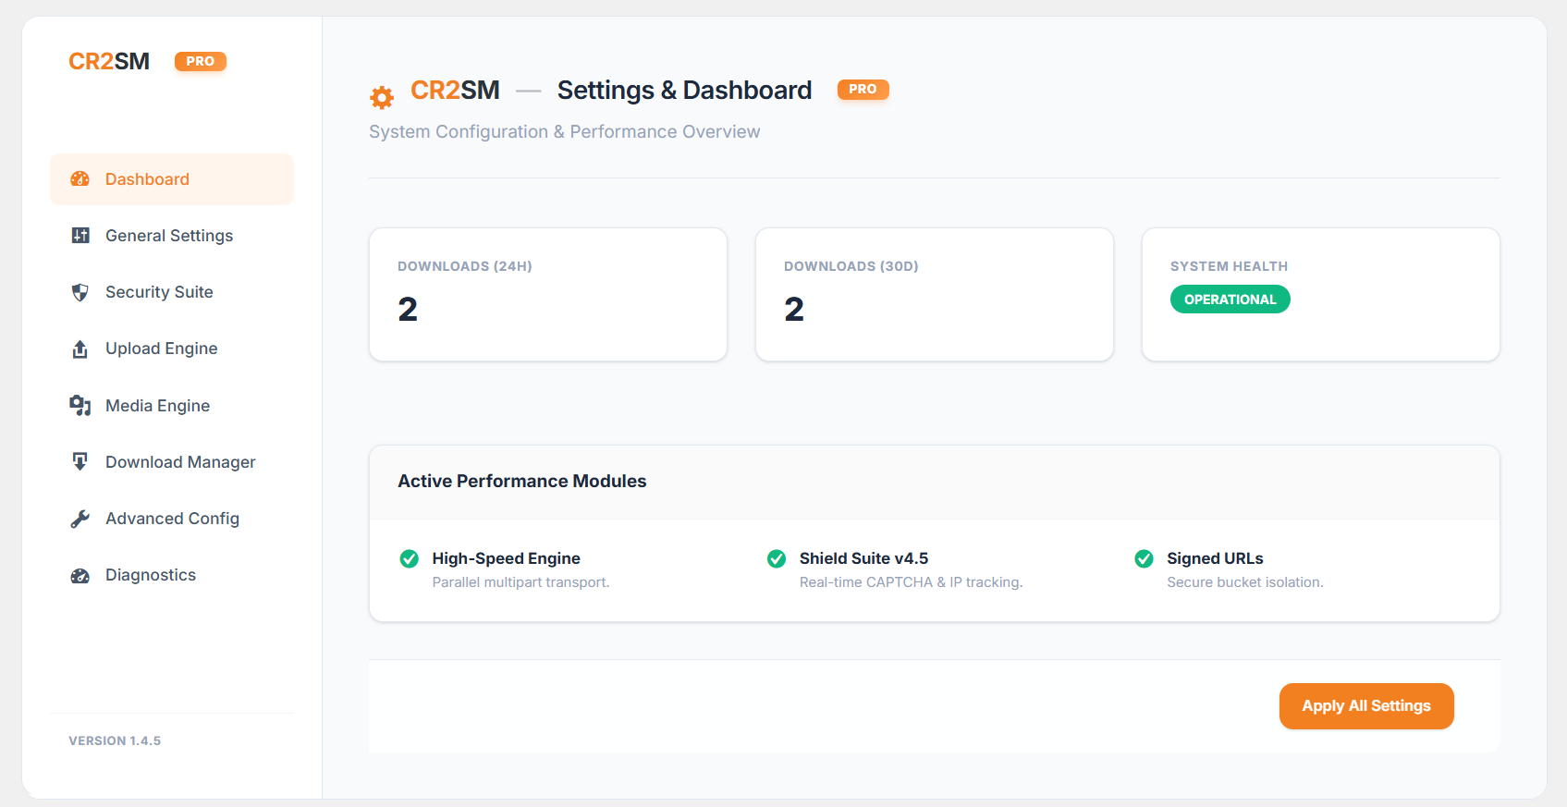Click the Dashboard gauge icon in sidebar
The width and height of the screenshot is (1567, 807).
click(80, 179)
